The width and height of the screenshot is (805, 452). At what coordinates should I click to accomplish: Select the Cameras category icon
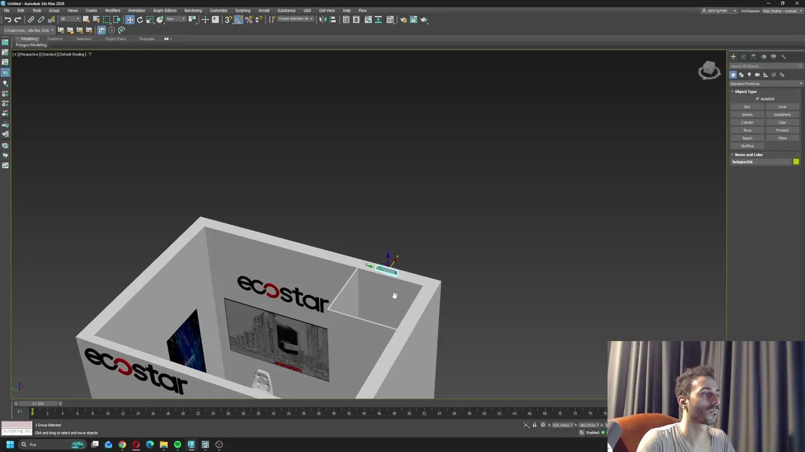coord(757,75)
